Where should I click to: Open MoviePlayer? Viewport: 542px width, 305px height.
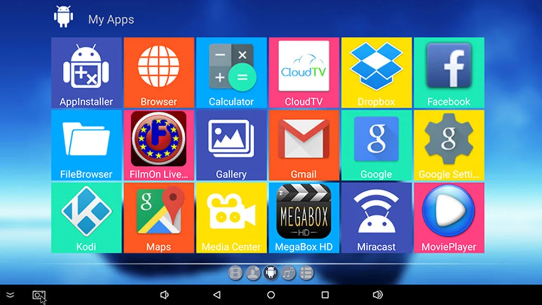pos(449,218)
